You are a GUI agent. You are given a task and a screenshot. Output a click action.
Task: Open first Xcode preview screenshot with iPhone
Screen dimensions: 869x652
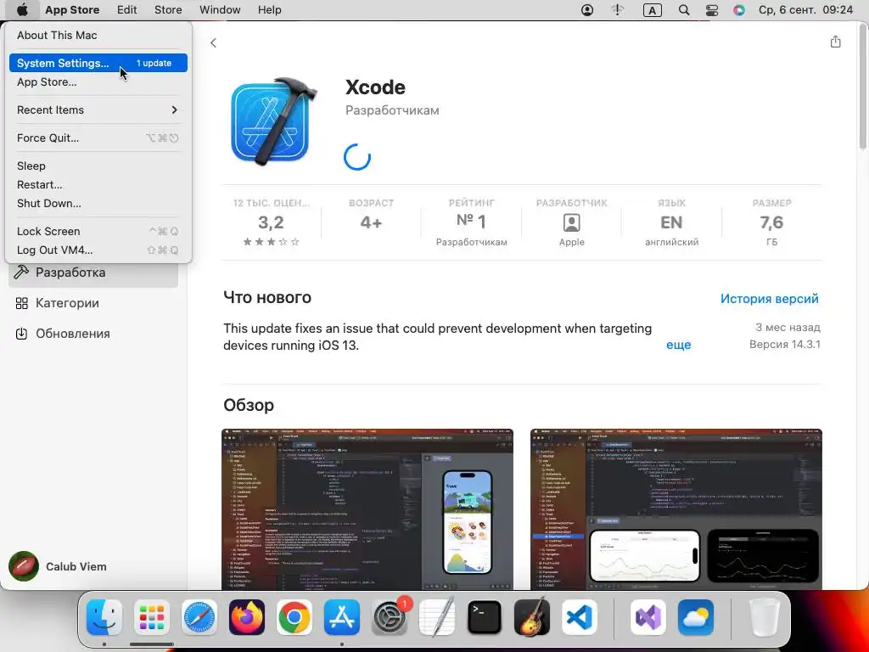[x=367, y=509]
